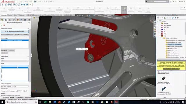Click the view selector pencil icon
The height and width of the screenshot is (104, 186).
point(30,5)
